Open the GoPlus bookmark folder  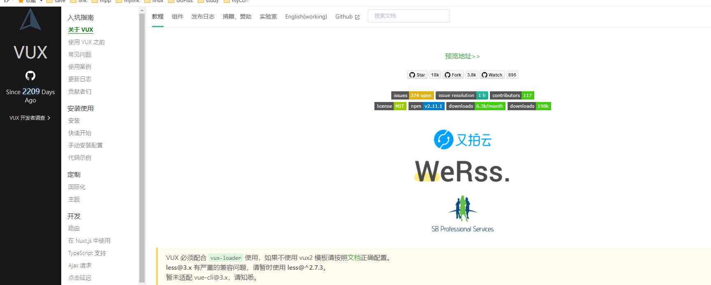click(180, 1)
